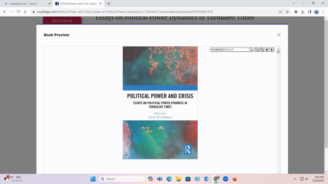Open the Chrome three-dot menu
The image size is (328, 184).
tap(323, 12)
